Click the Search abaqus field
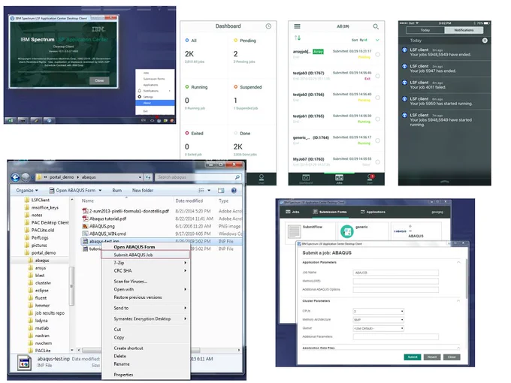The width and height of the screenshot is (511, 383). [x=198, y=177]
